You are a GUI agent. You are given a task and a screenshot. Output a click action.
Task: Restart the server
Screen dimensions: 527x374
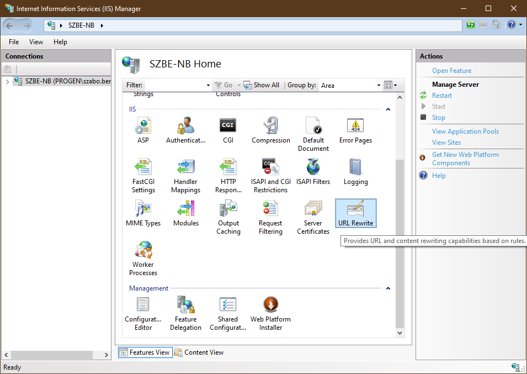(x=442, y=96)
